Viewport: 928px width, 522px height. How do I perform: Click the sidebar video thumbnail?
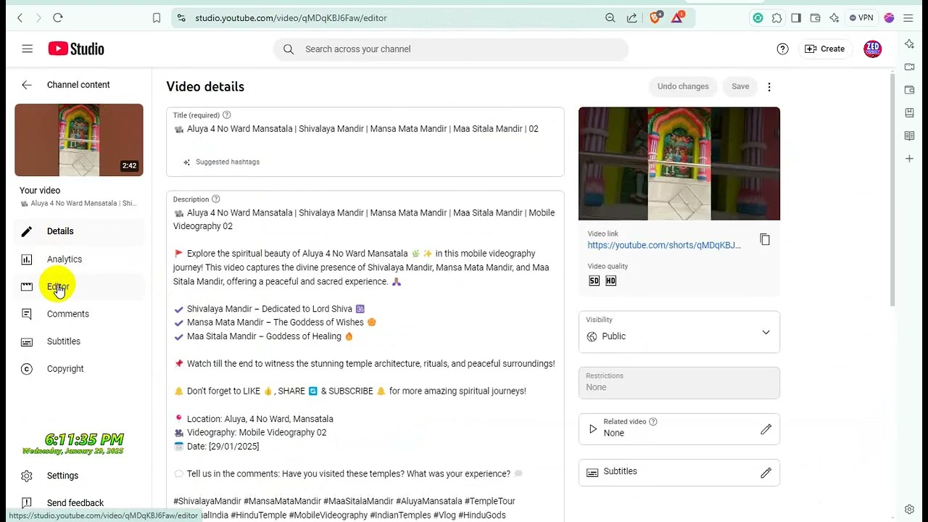[x=79, y=140]
